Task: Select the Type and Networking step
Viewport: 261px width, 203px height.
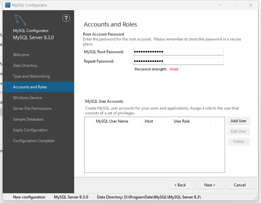Action: pyautogui.click(x=31, y=76)
